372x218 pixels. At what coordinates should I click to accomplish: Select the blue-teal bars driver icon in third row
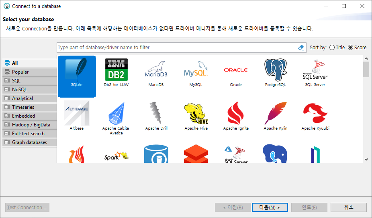[315, 154]
